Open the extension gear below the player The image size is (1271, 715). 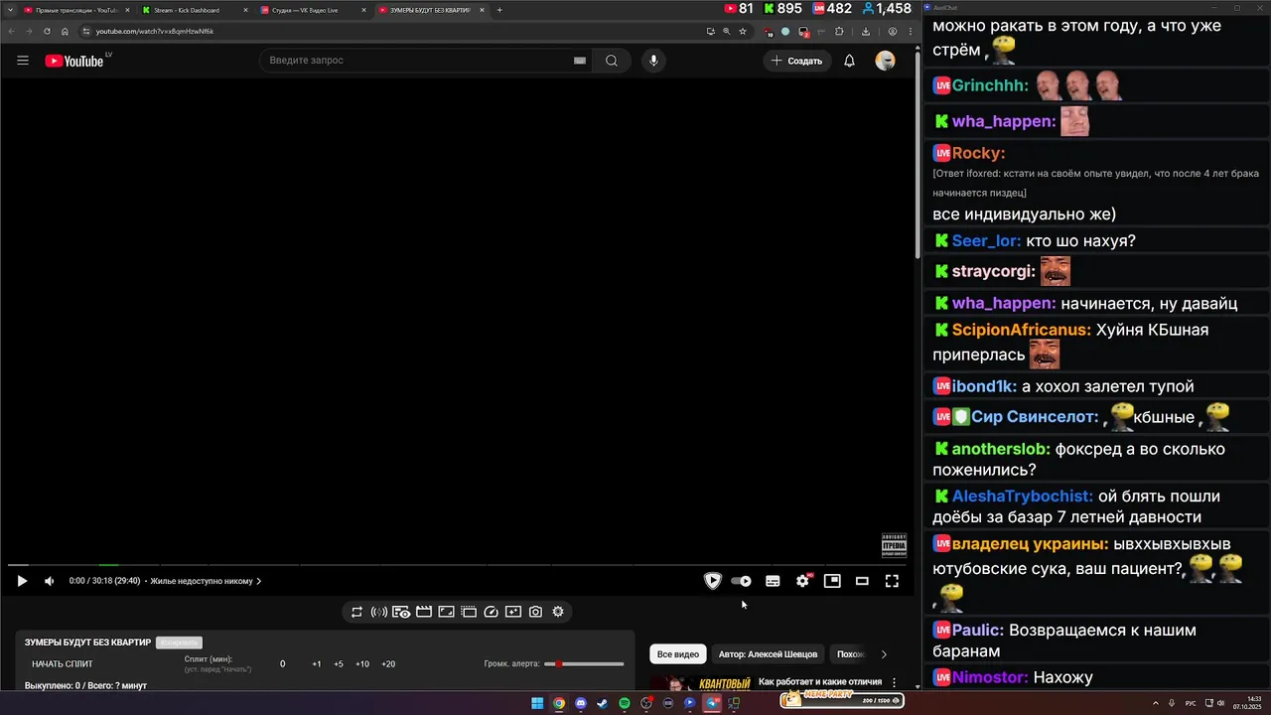tap(558, 612)
